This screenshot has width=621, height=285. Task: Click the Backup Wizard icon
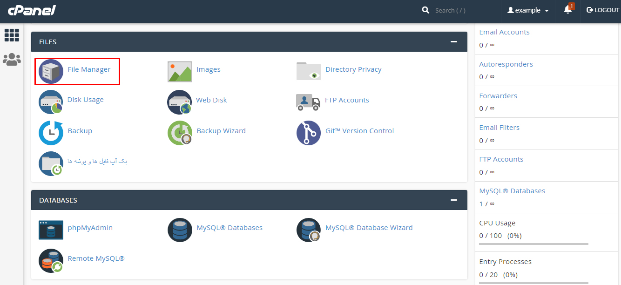[x=180, y=133]
